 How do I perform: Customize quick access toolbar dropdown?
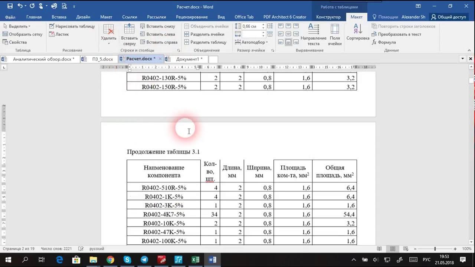click(74, 7)
